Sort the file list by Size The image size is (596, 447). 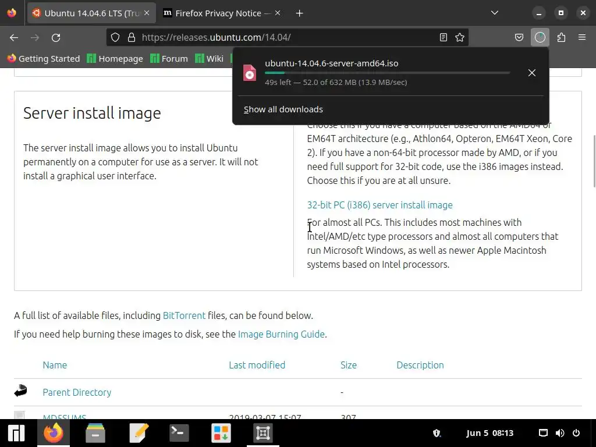click(349, 365)
